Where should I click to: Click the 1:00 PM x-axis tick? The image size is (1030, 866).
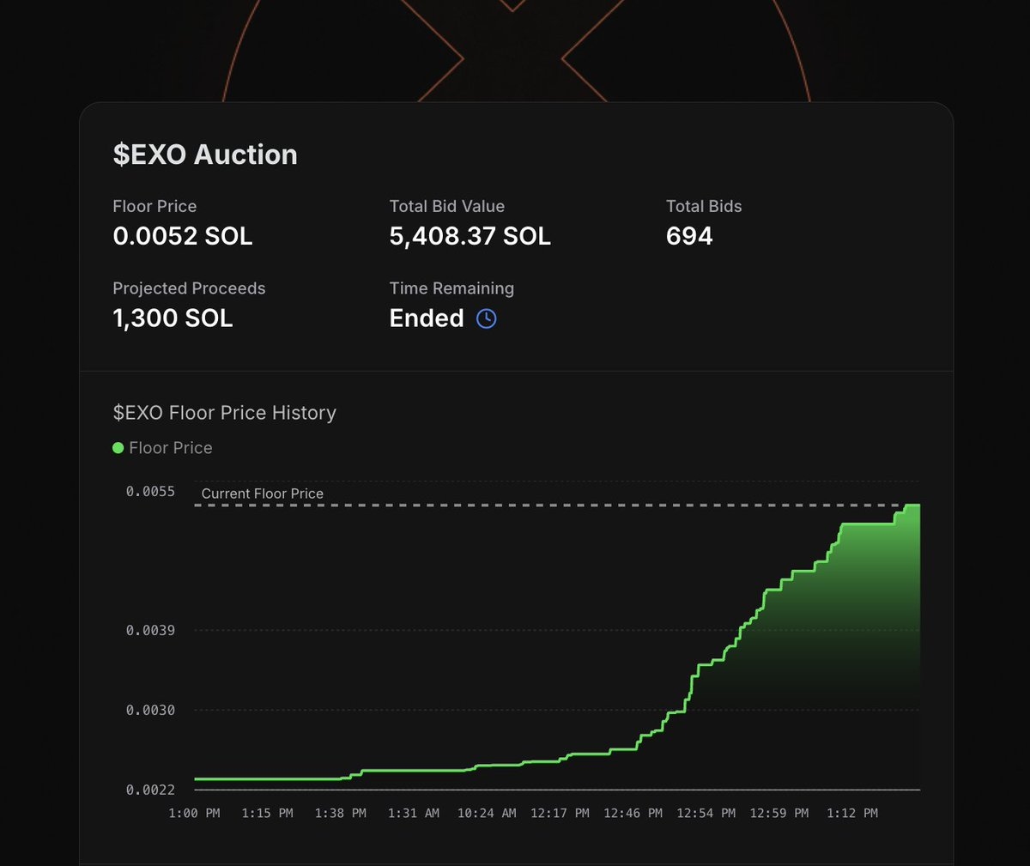tap(194, 813)
